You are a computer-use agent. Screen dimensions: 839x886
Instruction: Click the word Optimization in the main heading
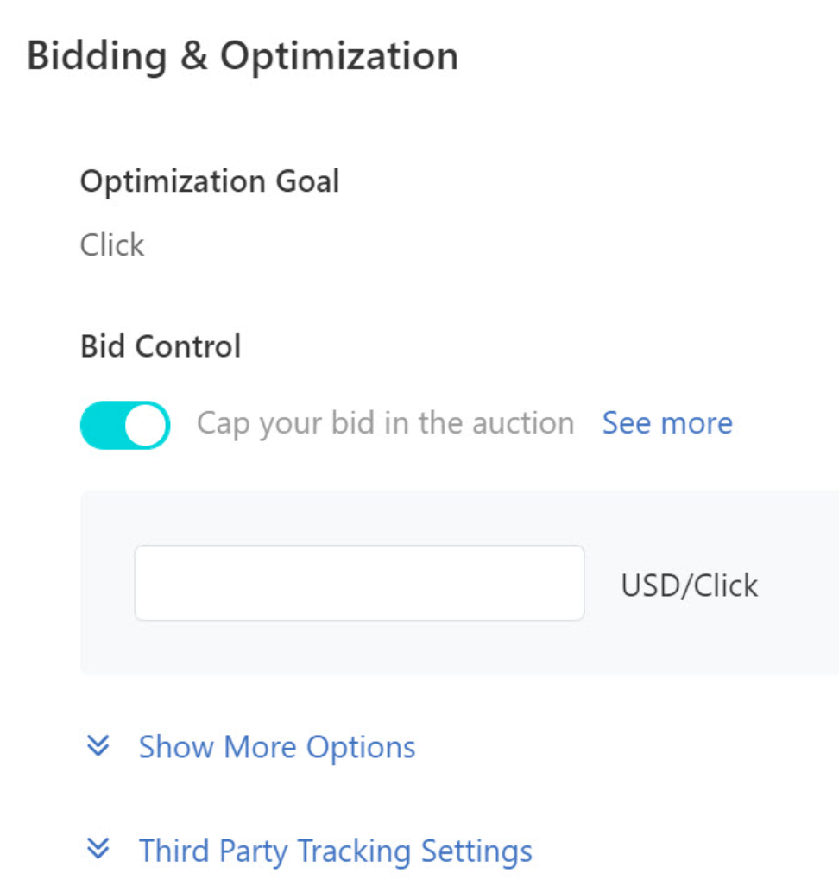tap(338, 57)
